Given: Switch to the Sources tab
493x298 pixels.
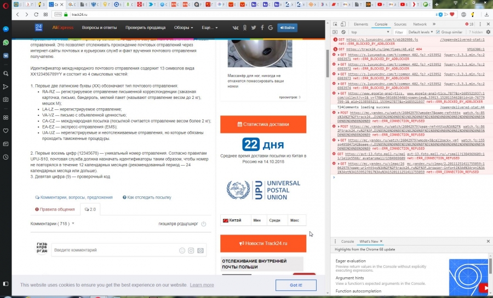Looking at the screenshot, I should point(400,24).
